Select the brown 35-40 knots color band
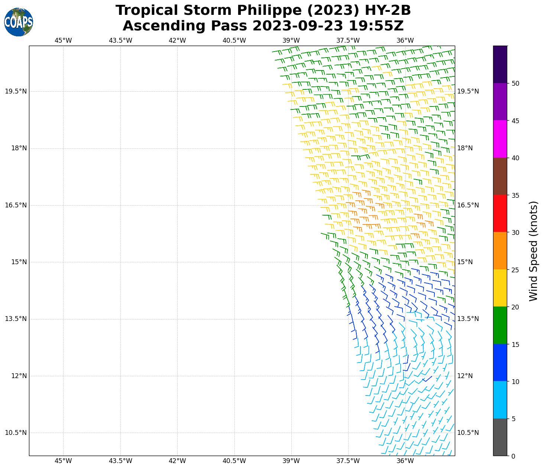Screen dimensions: 544x469 [500, 176]
